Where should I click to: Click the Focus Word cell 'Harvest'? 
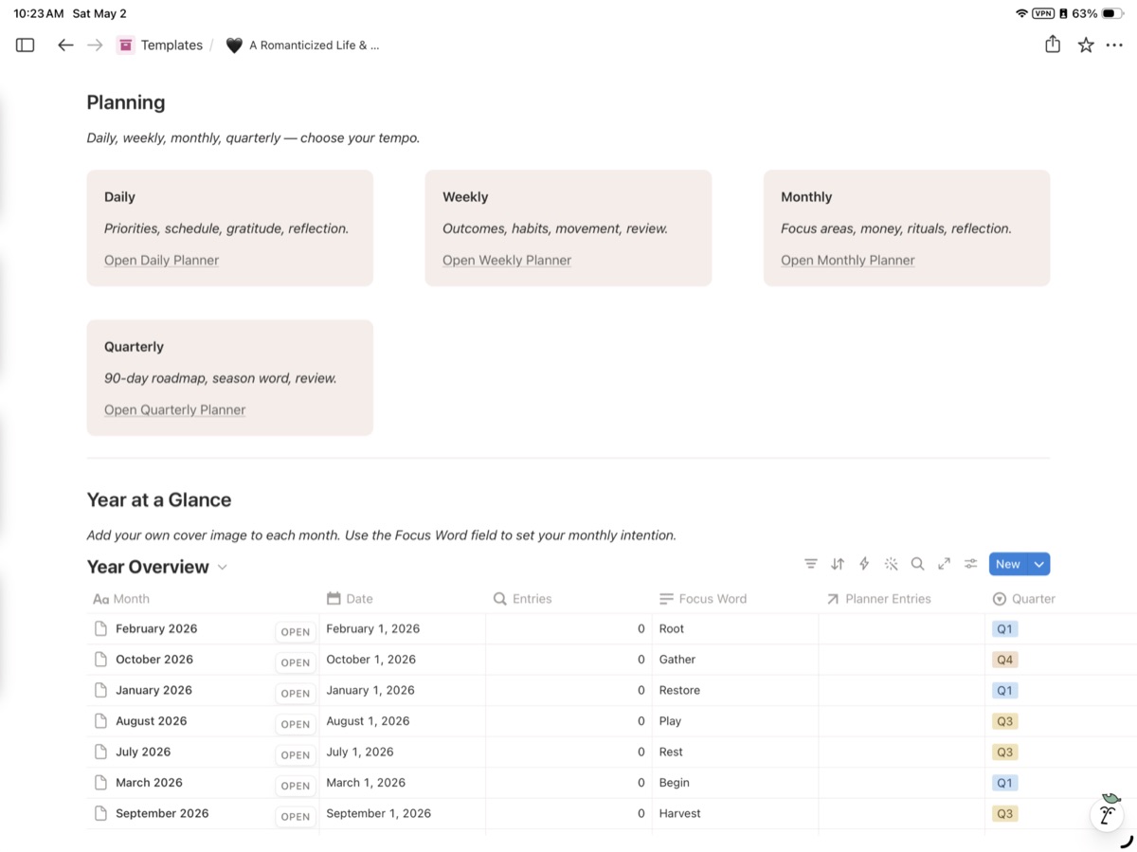[x=735, y=814]
